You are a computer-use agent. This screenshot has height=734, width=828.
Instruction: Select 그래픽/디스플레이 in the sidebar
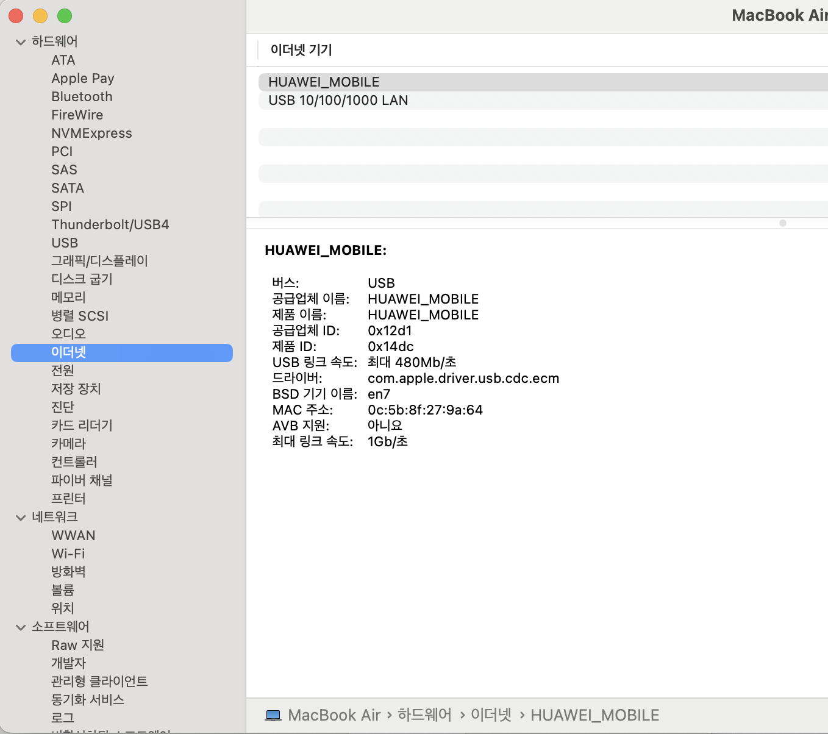[99, 261]
